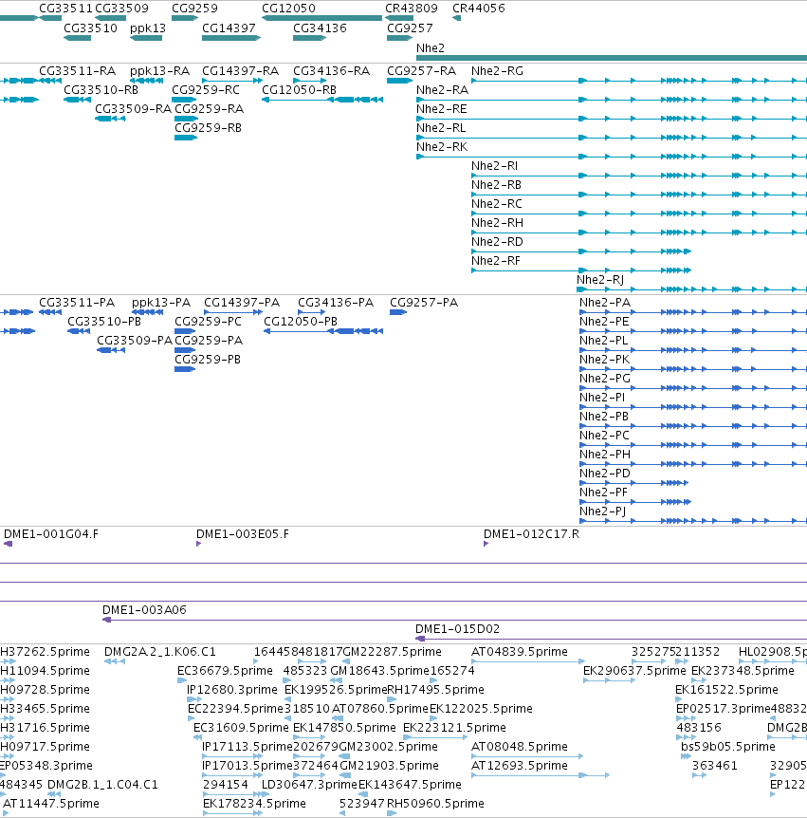The height and width of the screenshot is (818, 807).
Task: Select the CG33509 gene label
Action: pos(121,9)
